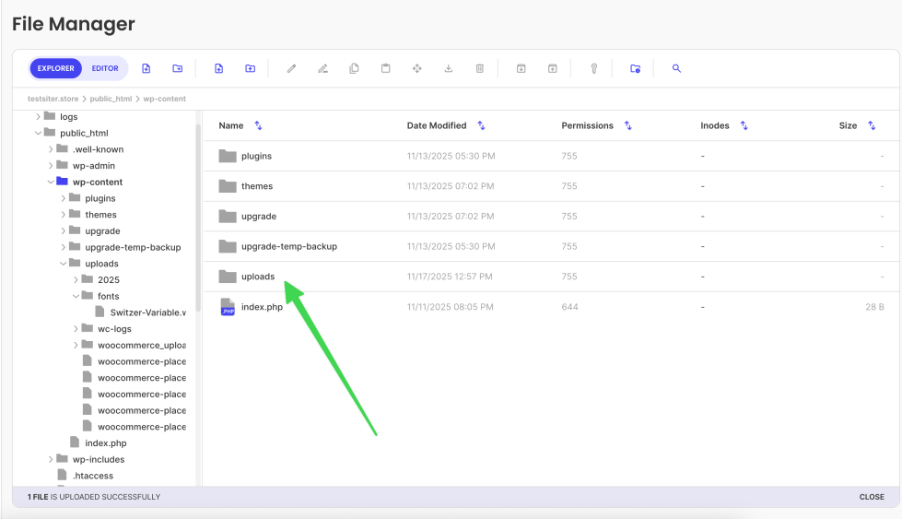Open the uploads folder in file list
Image resolution: width=902 pixels, height=519 pixels.
pyautogui.click(x=257, y=277)
